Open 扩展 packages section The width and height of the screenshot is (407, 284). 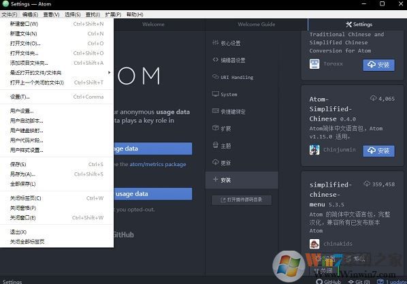coord(242,129)
